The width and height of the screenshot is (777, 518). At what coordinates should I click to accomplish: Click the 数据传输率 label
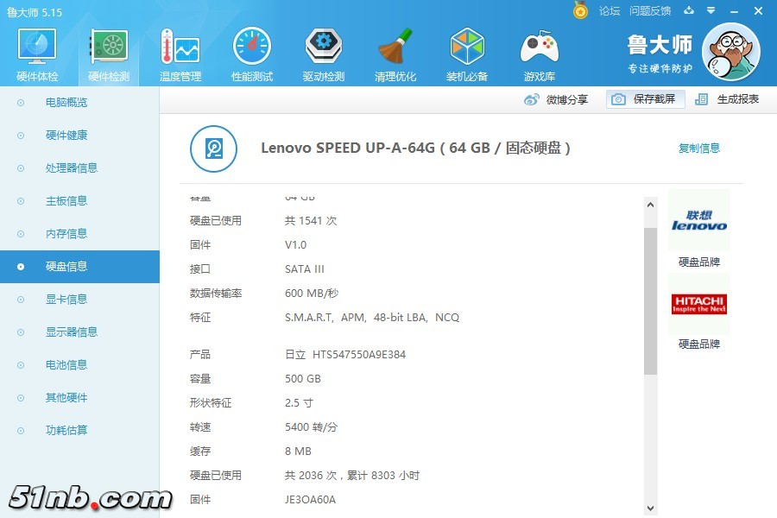216,294
